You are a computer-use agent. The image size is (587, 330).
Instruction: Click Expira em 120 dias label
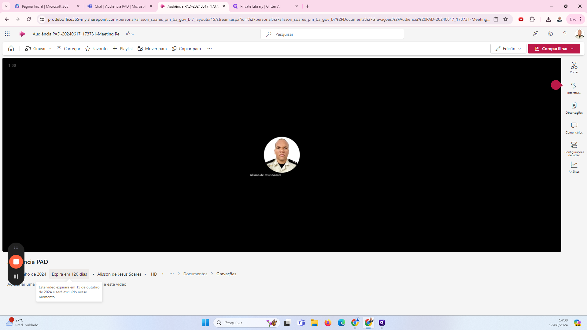coord(69,274)
